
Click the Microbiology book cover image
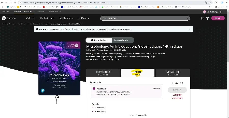click(59, 68)
